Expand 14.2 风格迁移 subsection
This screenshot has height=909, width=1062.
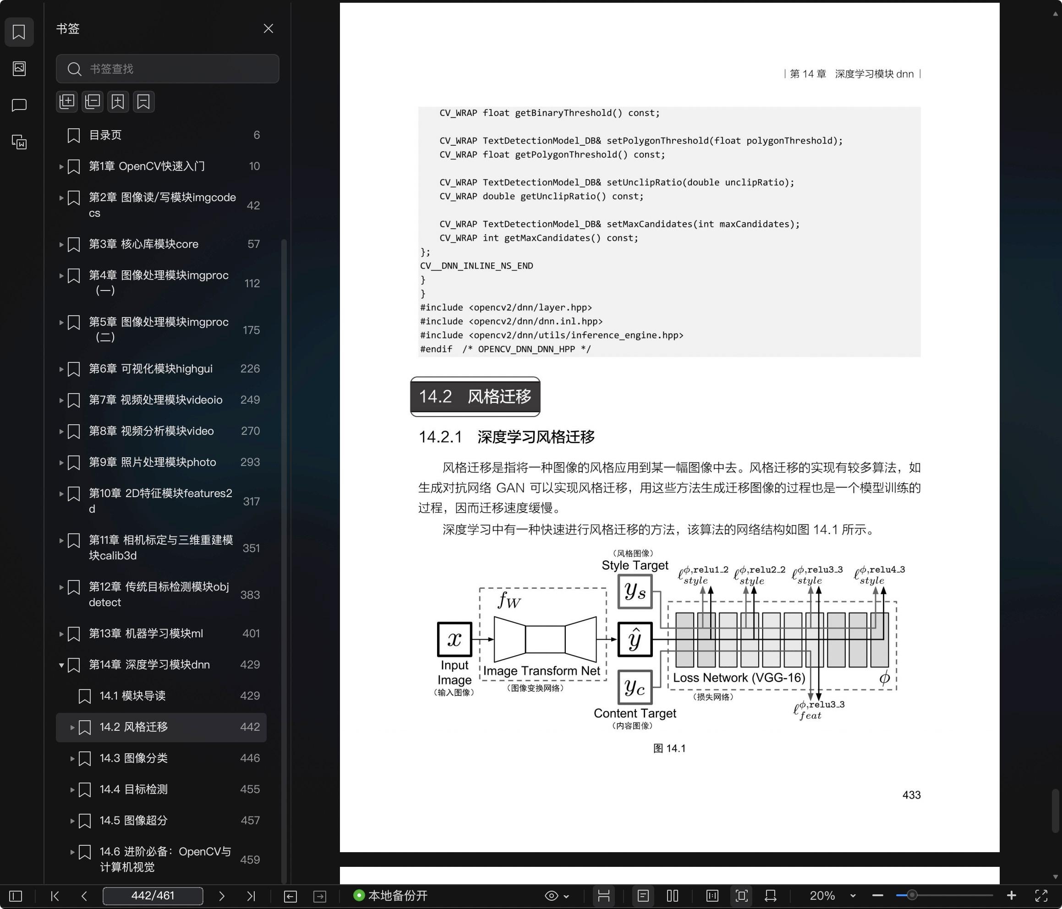(72, 727)
